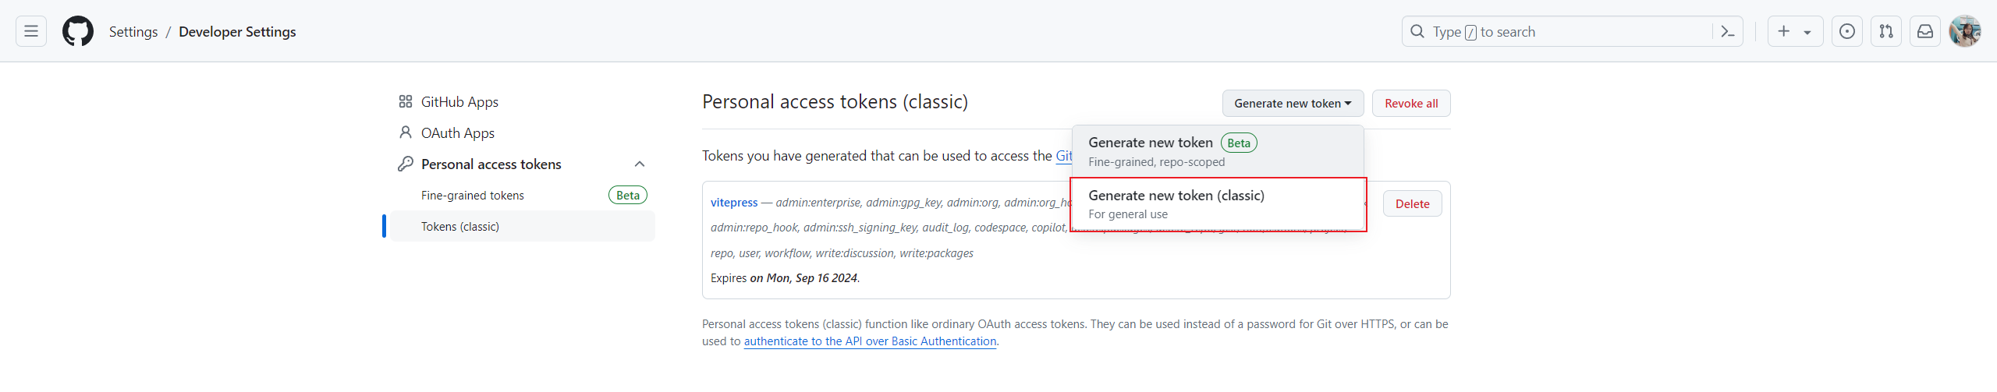Screen dimensions: 1997x392
Task: Delete the vitepress token
Action: click(1412, 204)
